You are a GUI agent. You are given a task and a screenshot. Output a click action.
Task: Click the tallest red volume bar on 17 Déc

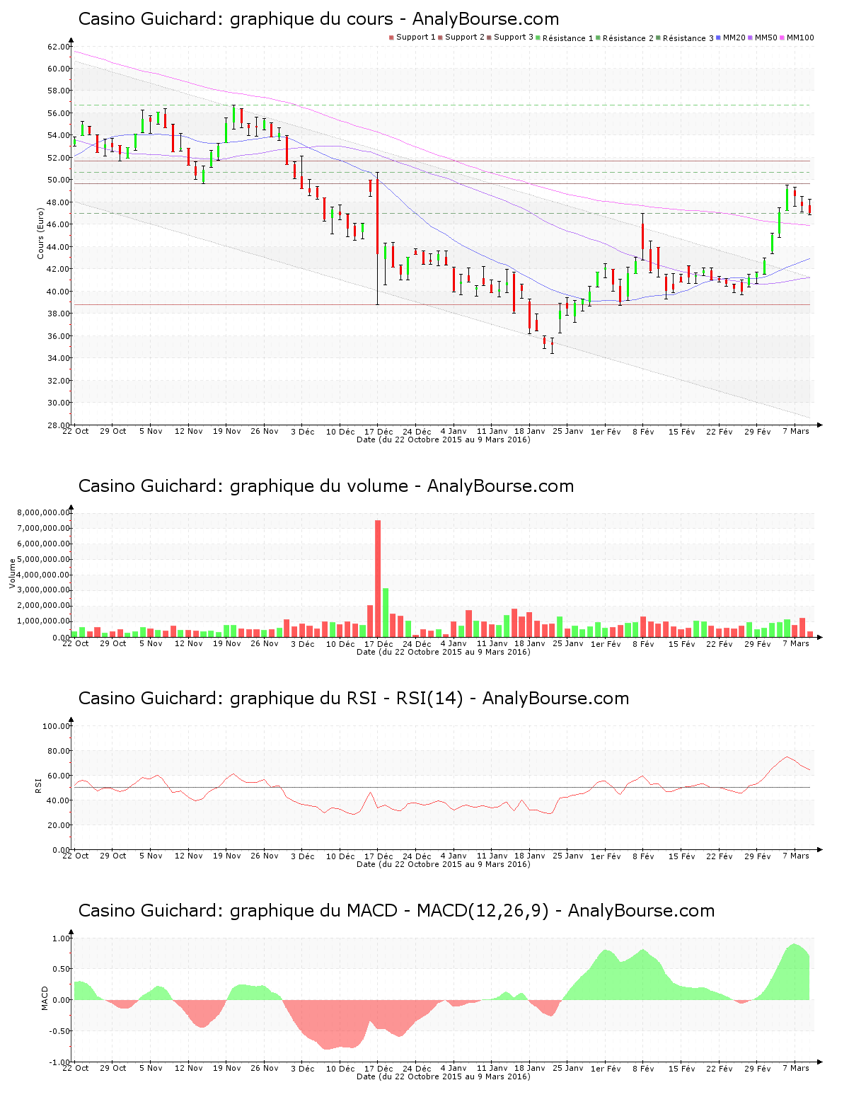pos(378,578)
